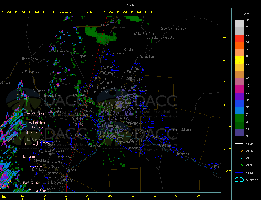Click the current legend label
Screen dimensions: 261x200
252,180
